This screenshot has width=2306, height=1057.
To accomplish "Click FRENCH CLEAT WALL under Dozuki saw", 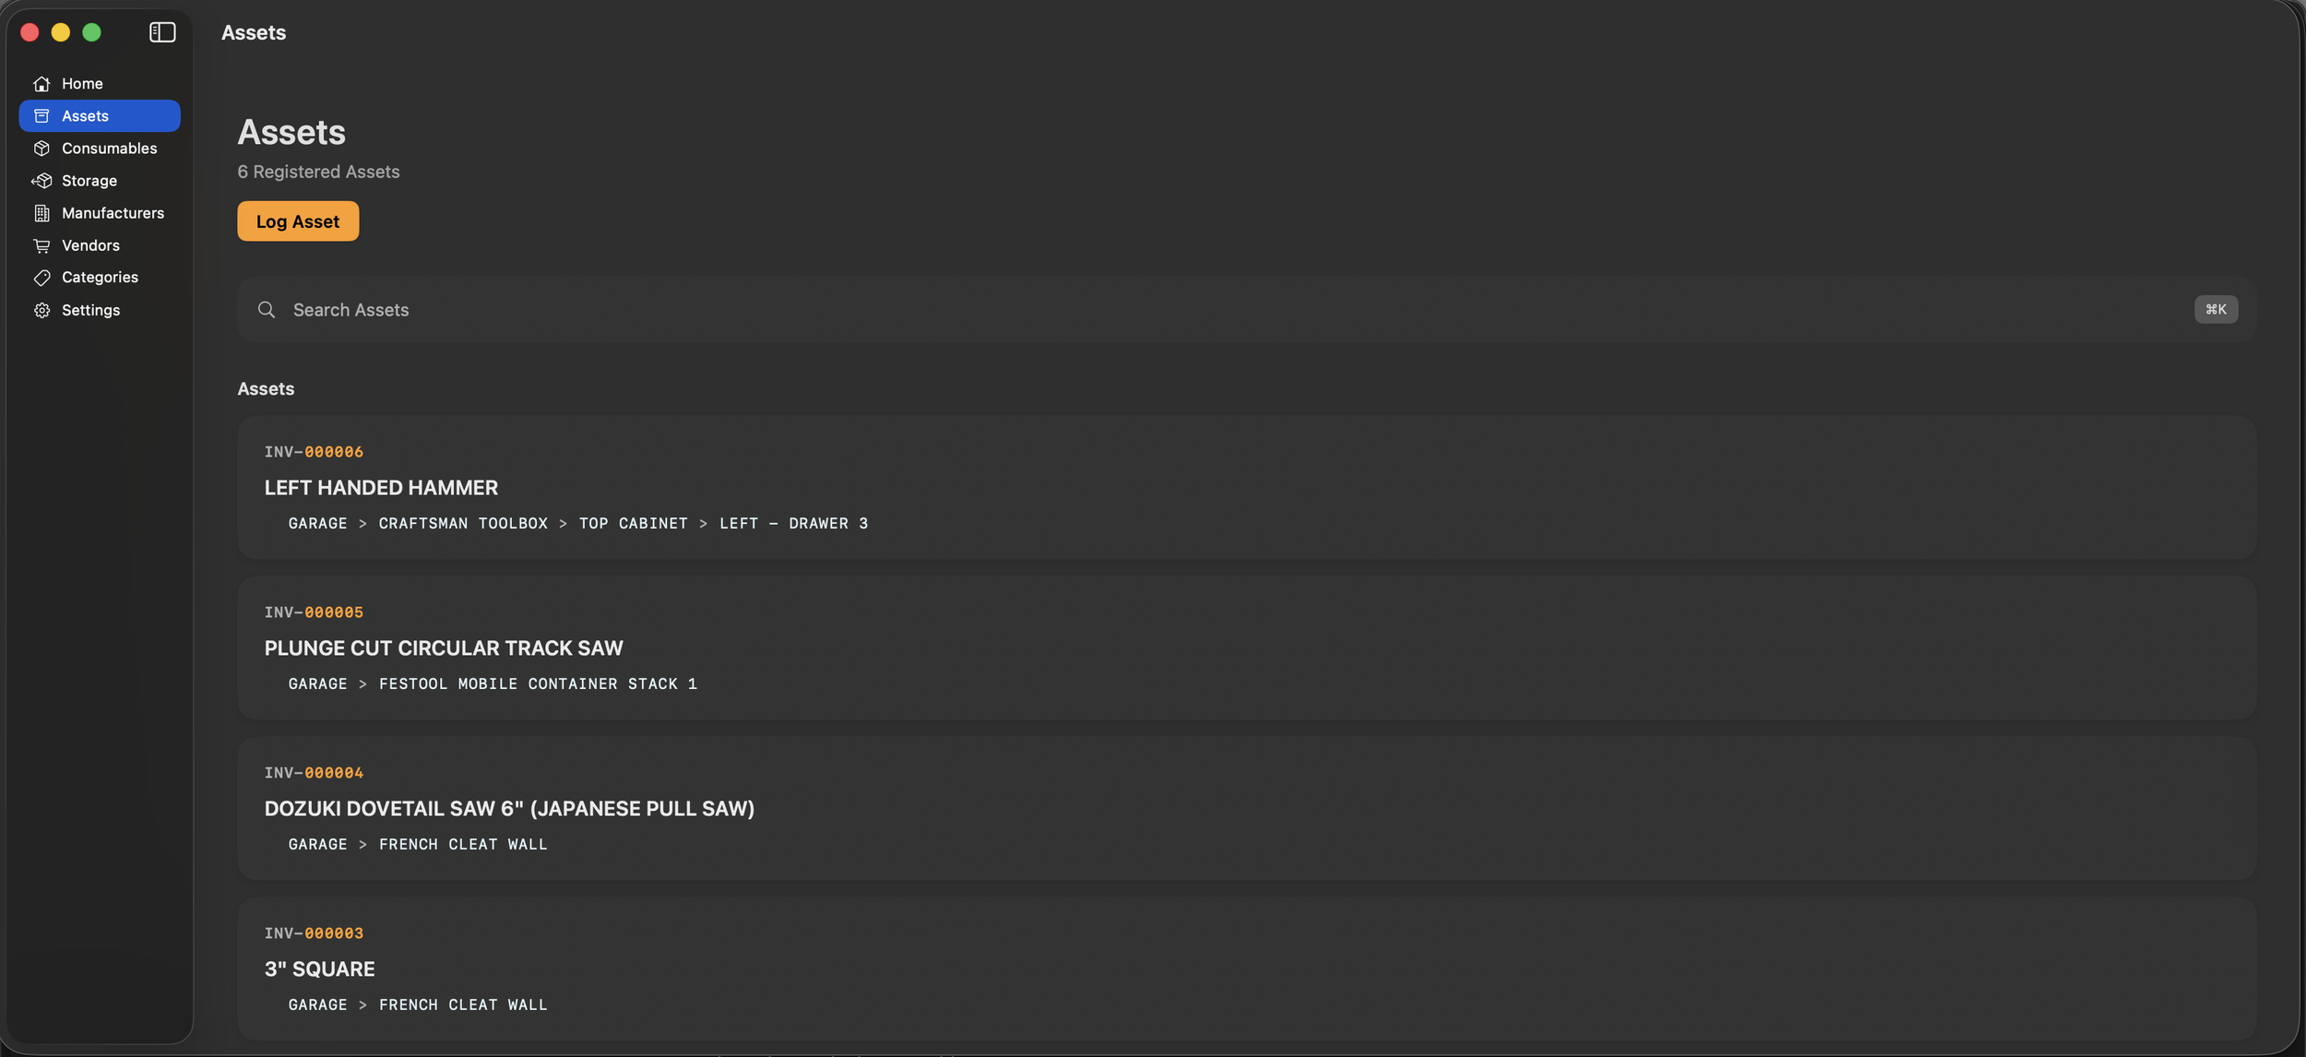I will coord(463,844).
